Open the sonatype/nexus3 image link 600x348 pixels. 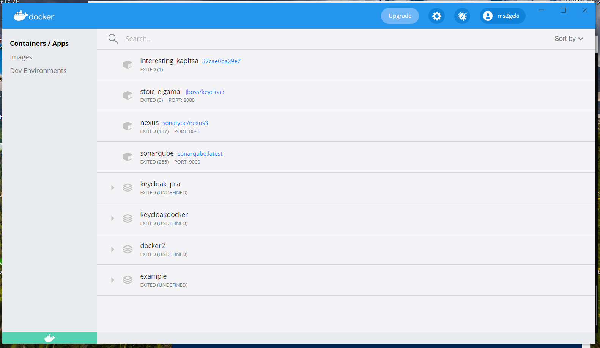pyautogui.click(x=185, y=123)
